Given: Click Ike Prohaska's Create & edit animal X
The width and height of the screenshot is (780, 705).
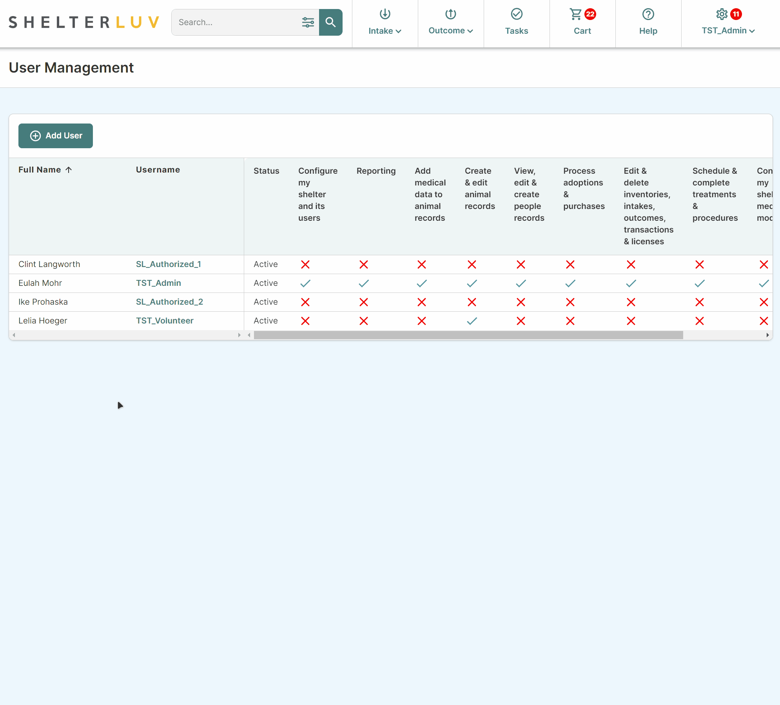Looking at the screenshot, I should 472,302.
